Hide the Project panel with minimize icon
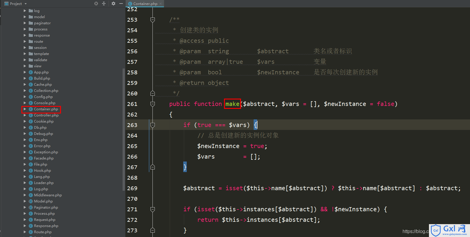Image resolution: width=470 pixels, height=237 pixels. click(x=121, y=4)
